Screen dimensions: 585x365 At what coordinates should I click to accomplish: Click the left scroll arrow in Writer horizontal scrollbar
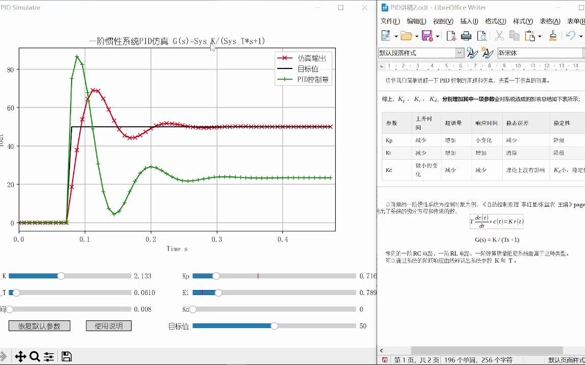coord(381,350)
